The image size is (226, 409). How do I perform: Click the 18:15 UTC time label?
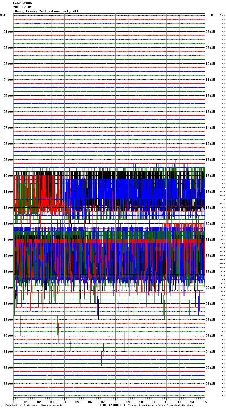point(210,192)
